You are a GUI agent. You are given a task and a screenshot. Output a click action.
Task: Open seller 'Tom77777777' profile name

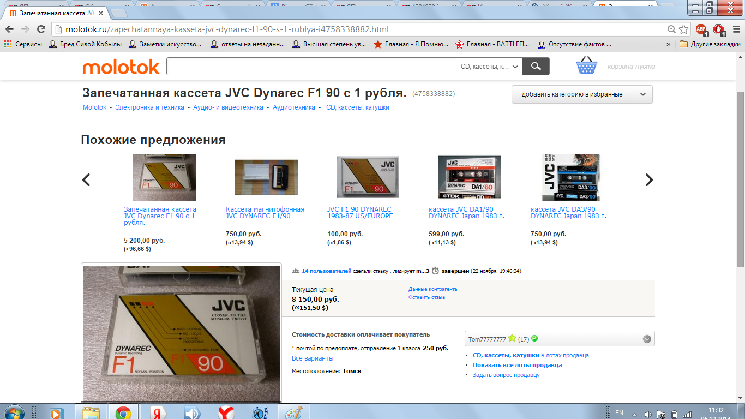(487, 339)
